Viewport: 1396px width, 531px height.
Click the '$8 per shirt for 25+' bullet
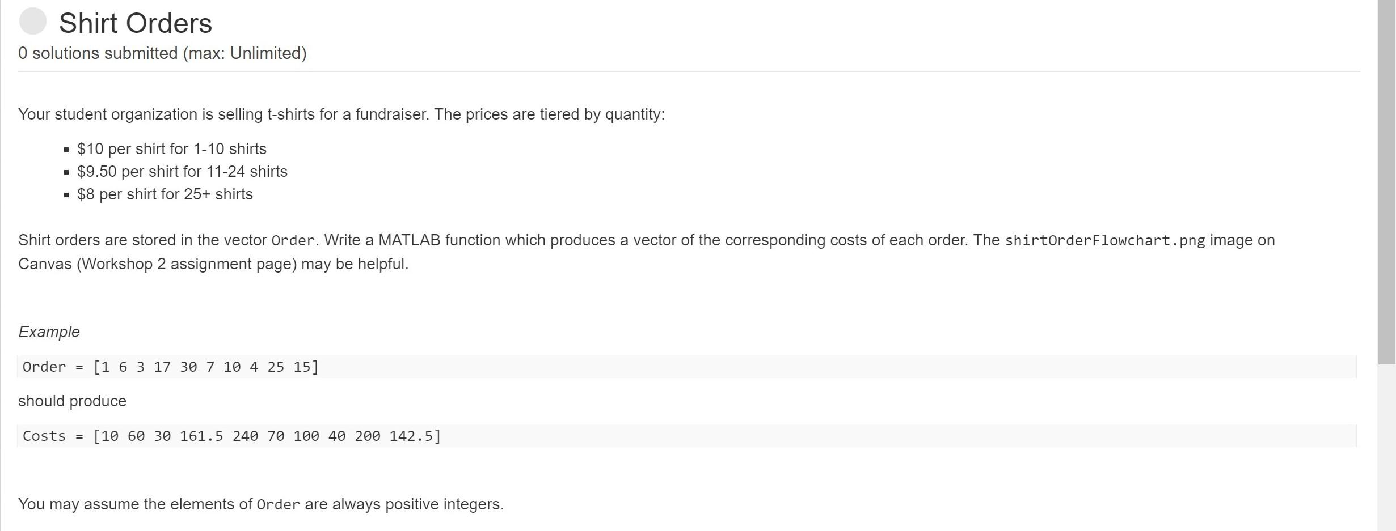165,194
